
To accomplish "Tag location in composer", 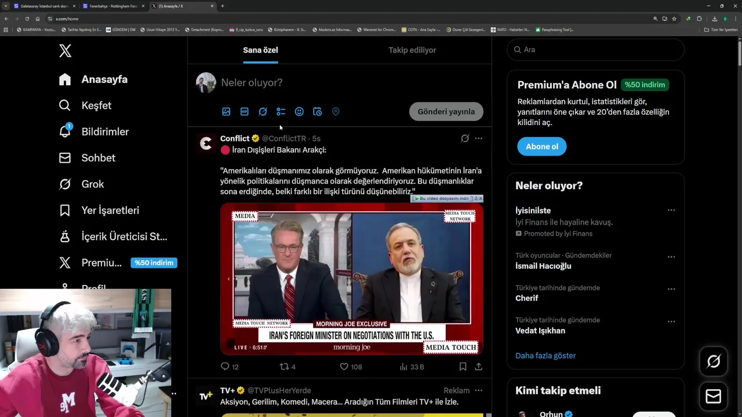I will click(336, 112).
